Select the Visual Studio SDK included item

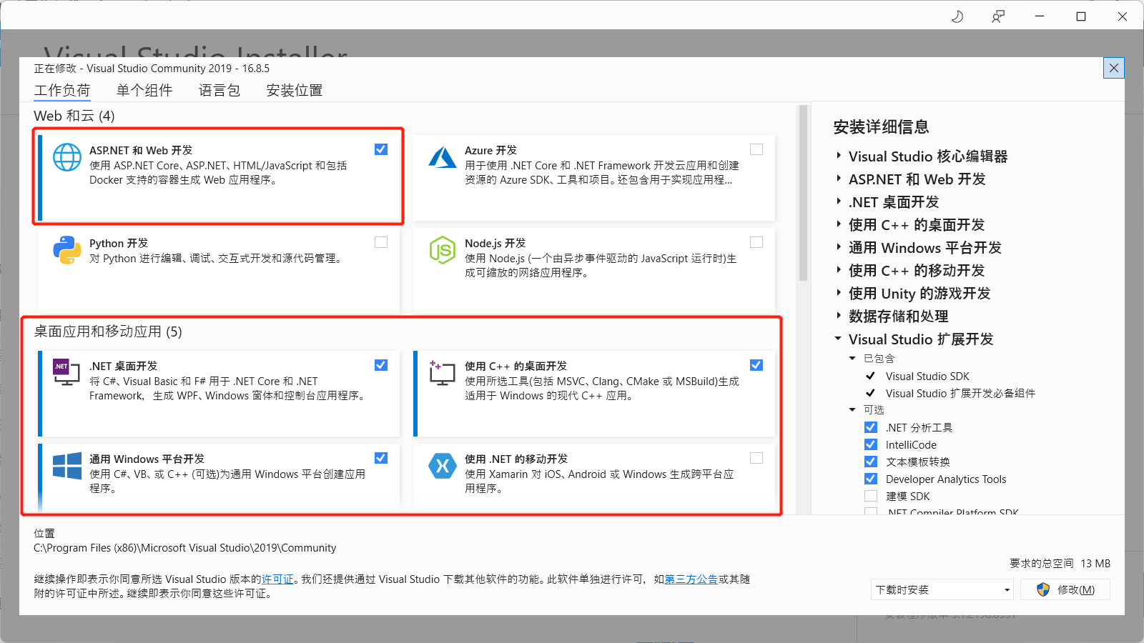pos(927,376)
